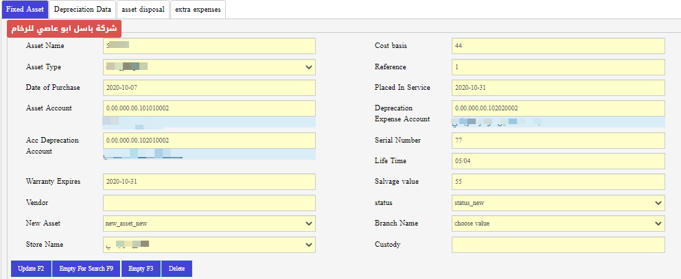The height and width of the screenshot is (279, 681).
Task: Open the asset disposal tab
Action: [142, 10]
